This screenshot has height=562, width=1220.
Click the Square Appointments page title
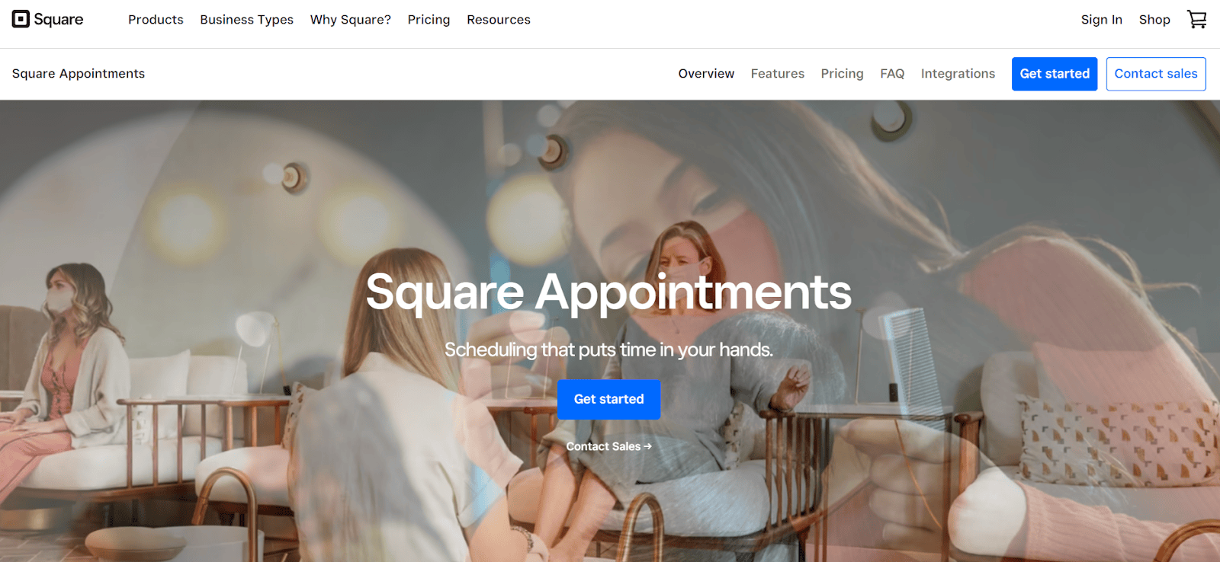[x=78, y=74]
